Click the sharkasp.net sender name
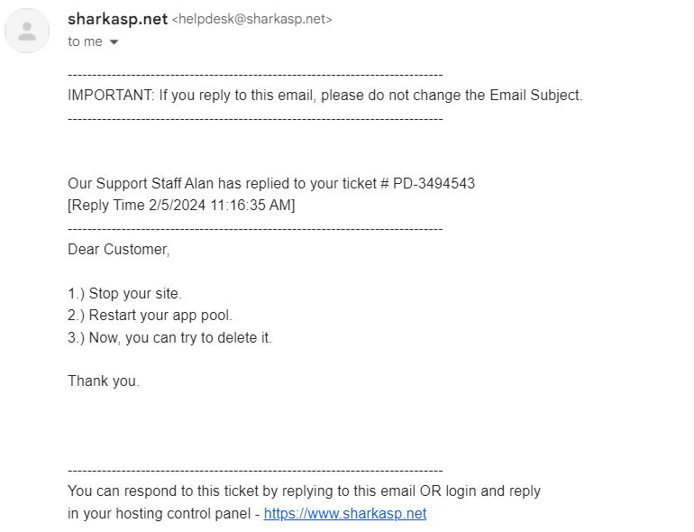The height and width of the screenshot is (532, 694). click(x=117, y=19)
